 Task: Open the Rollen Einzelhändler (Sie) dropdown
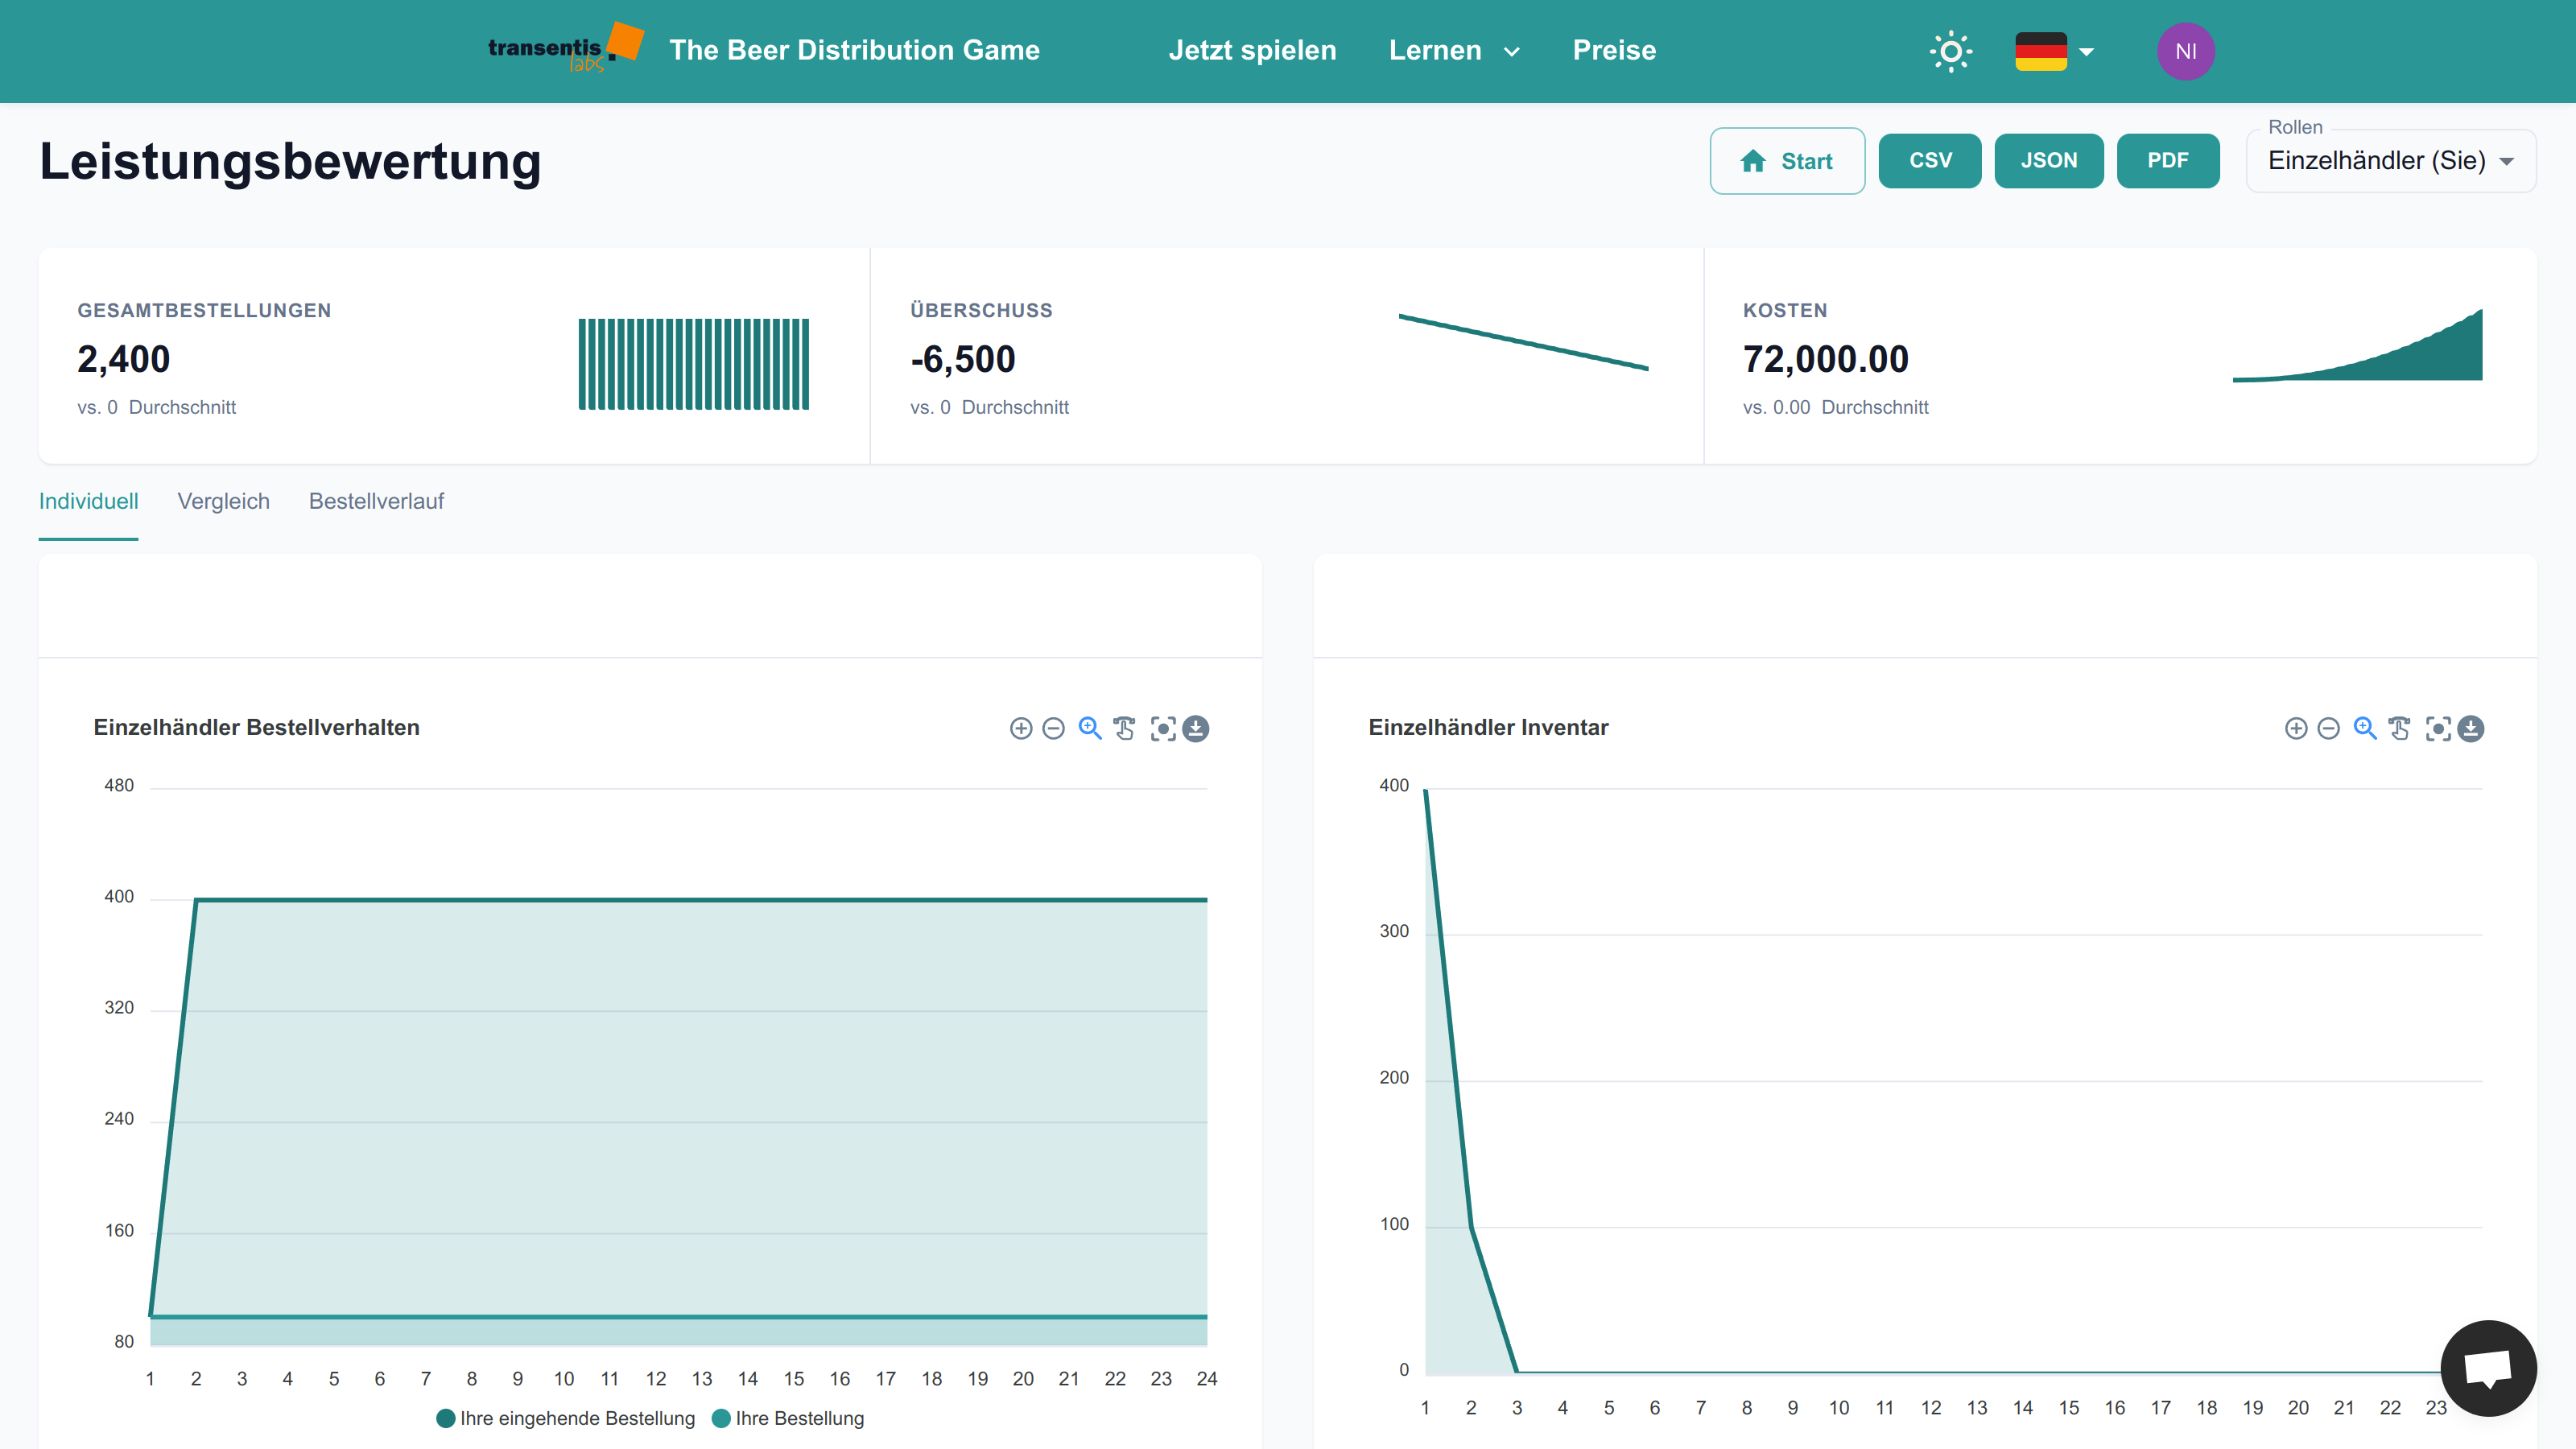(2391, 160)
